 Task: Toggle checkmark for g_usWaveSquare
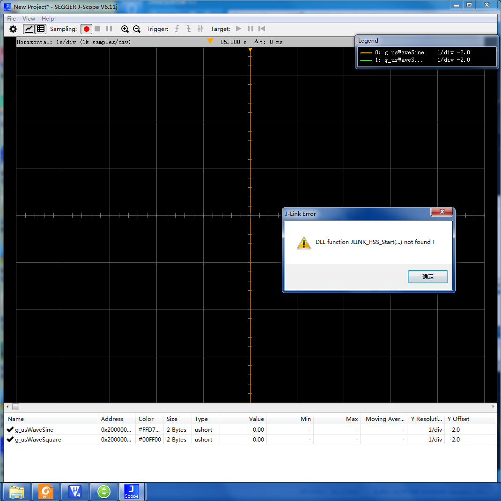pos(10,439)
